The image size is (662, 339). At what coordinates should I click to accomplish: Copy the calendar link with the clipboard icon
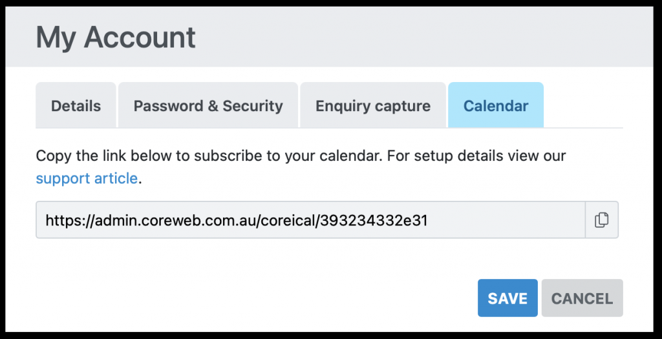point(601,220)
